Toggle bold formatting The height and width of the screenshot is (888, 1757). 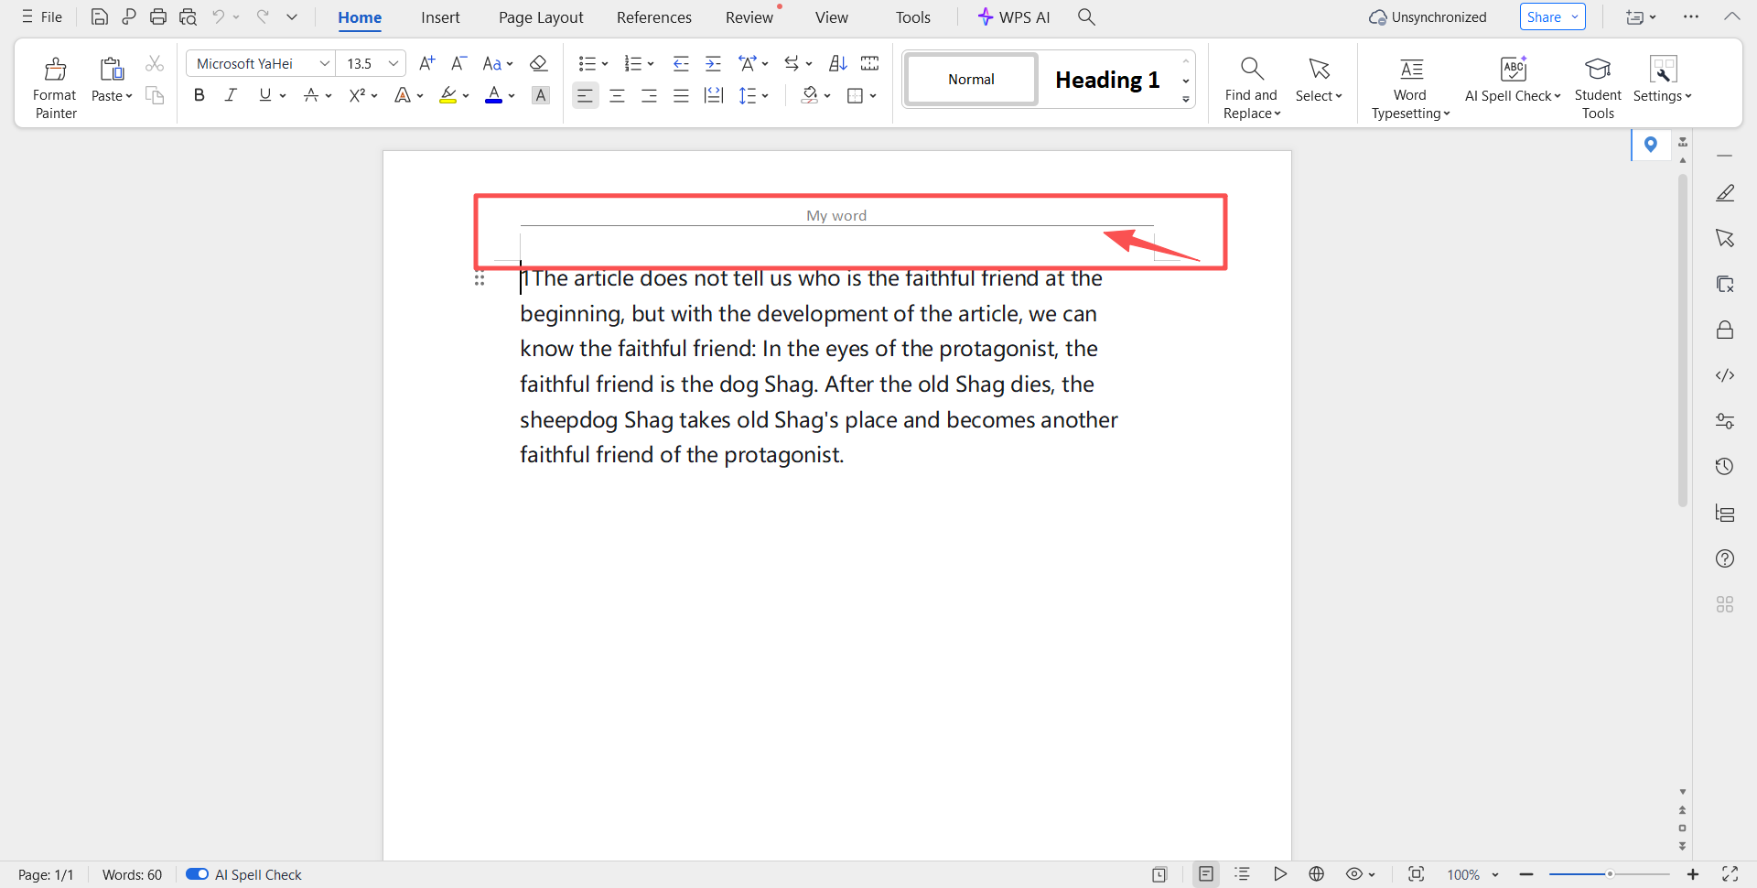click(199, 95)
